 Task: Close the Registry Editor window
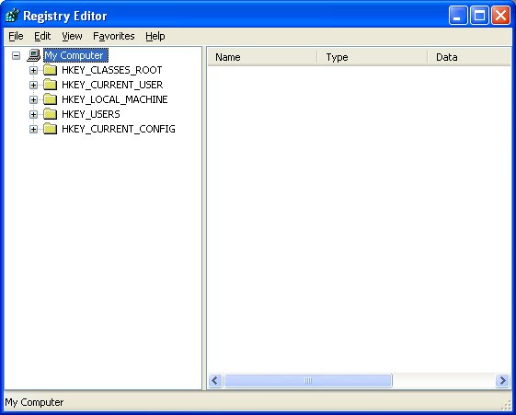click(x=501, y=15)
